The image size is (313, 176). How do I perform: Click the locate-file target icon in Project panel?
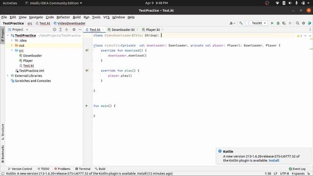pos(54,29)
